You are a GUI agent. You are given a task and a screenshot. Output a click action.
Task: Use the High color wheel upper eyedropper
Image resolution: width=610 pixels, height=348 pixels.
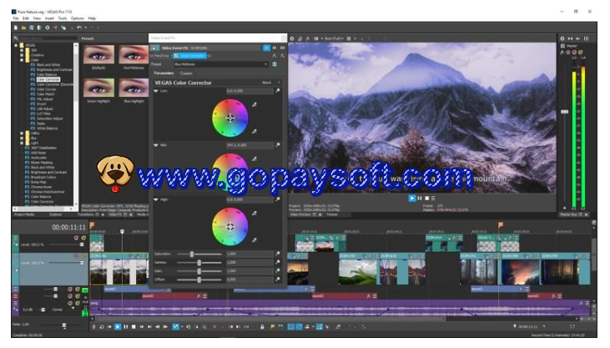[255, 214]
